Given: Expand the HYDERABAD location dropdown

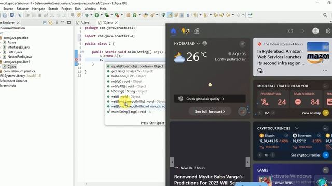Looking at the screenshot, I should click(198, 43).
